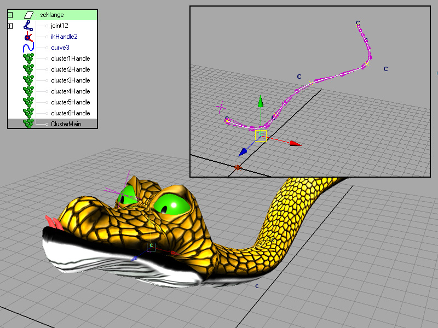The width and height of the screenshot is (438, 328).
Task: Click the ClusterMain cluster icon
Action: 28,124
